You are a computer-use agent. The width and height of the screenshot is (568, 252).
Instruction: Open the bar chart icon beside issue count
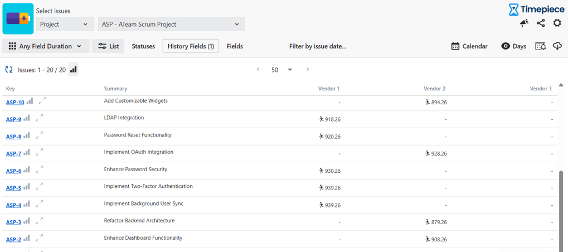click(x=73, y=70)
